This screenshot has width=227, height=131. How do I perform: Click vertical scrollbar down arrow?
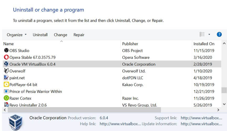click(224, 104)
